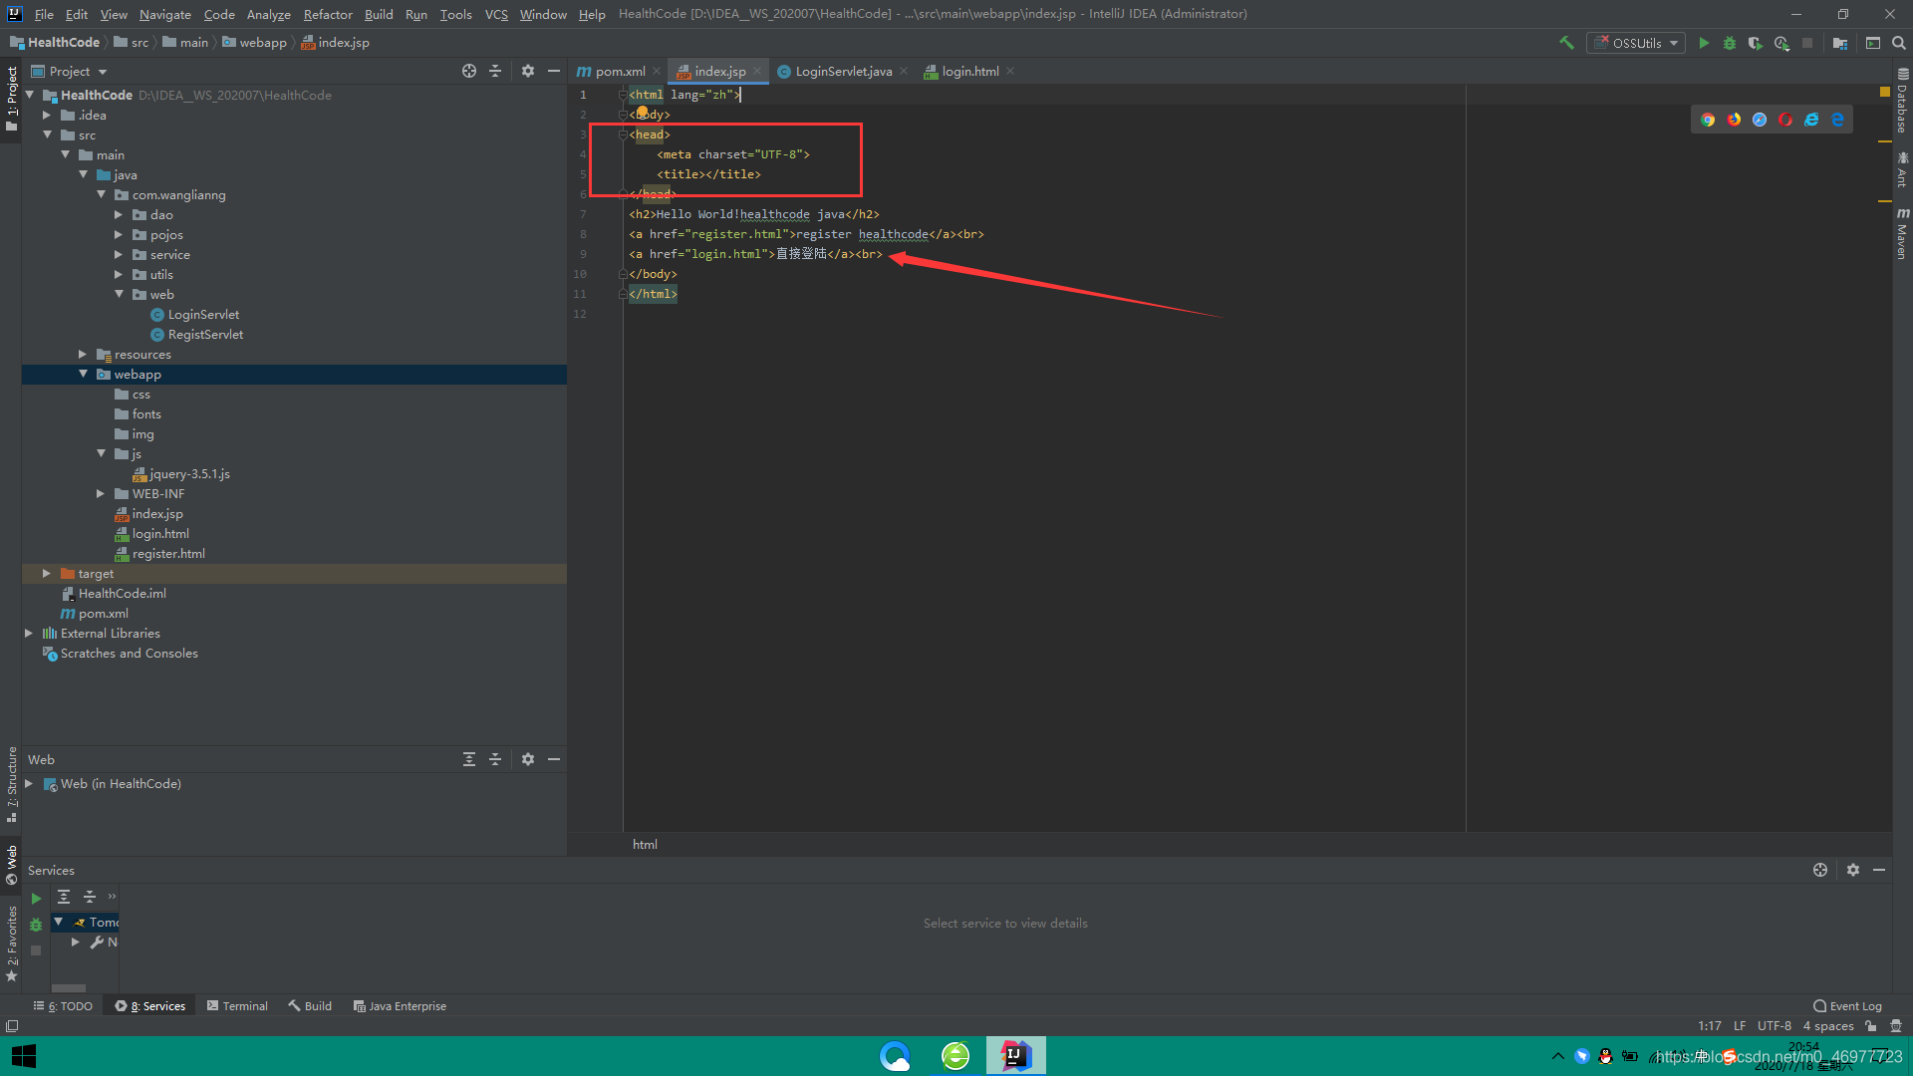1913x1076 pixels.
Task: Open index.jsp in Firefox browser
Action: tap(1734, 120)
